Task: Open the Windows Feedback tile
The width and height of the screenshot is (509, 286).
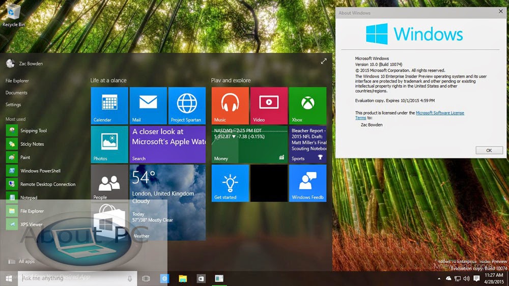Action: (x=308, y=183)
